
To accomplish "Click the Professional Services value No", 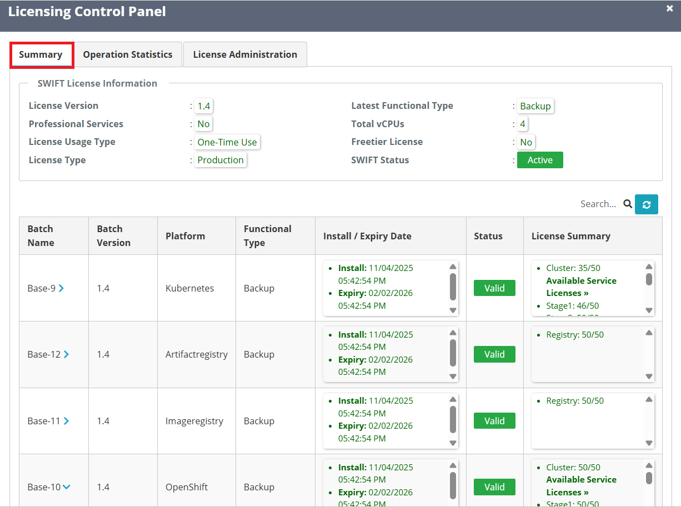I will (204, 124).
